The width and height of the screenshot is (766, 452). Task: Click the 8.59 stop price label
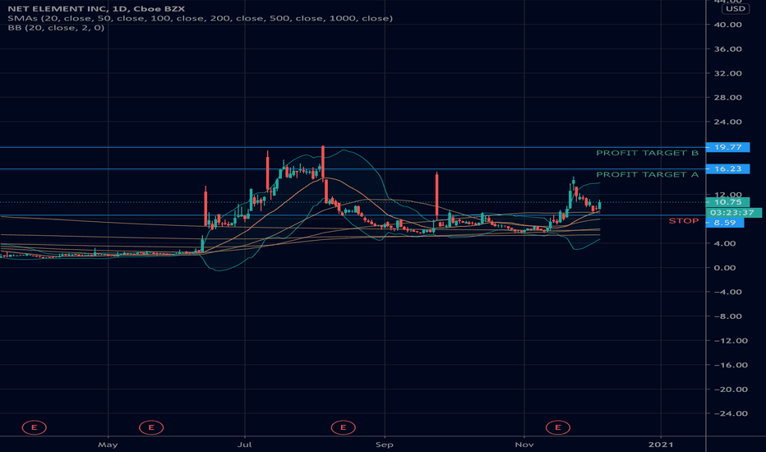(725, 223)
